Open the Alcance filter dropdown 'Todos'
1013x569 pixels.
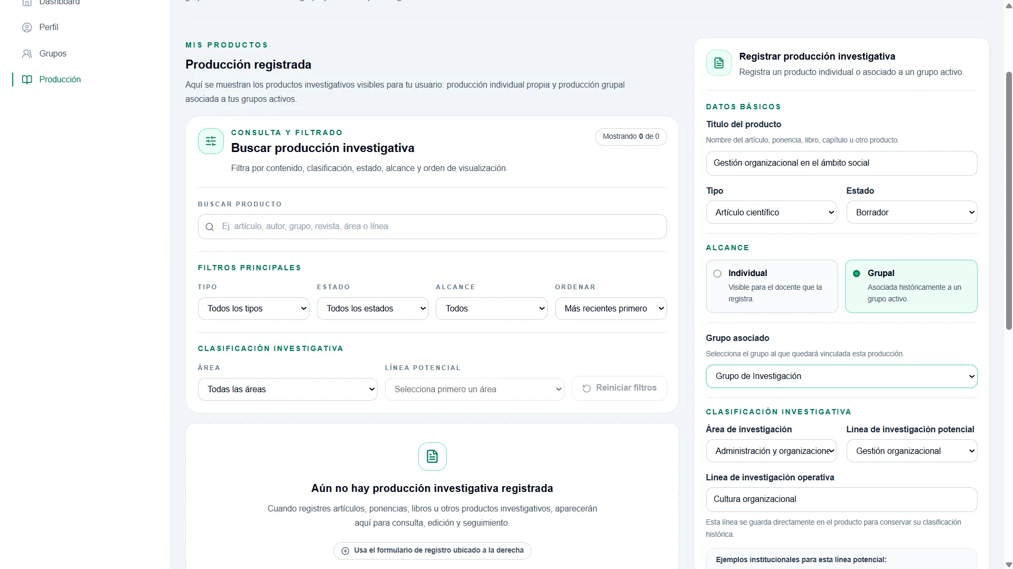[491, 309]
